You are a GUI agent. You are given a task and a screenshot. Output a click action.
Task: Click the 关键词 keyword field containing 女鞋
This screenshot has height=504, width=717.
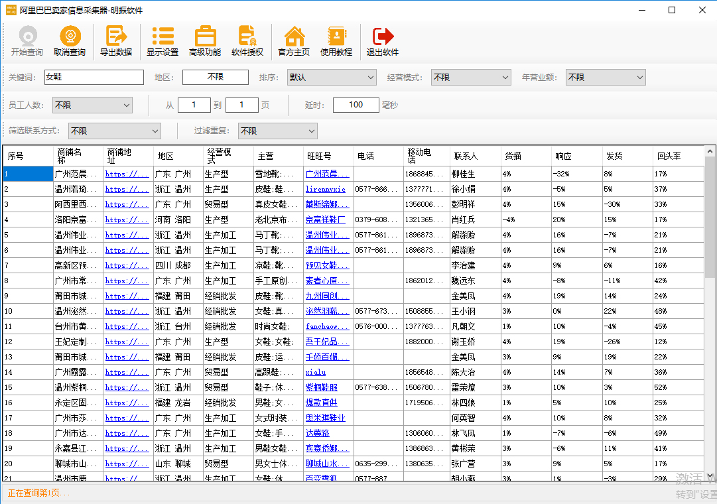pos(94,78)
